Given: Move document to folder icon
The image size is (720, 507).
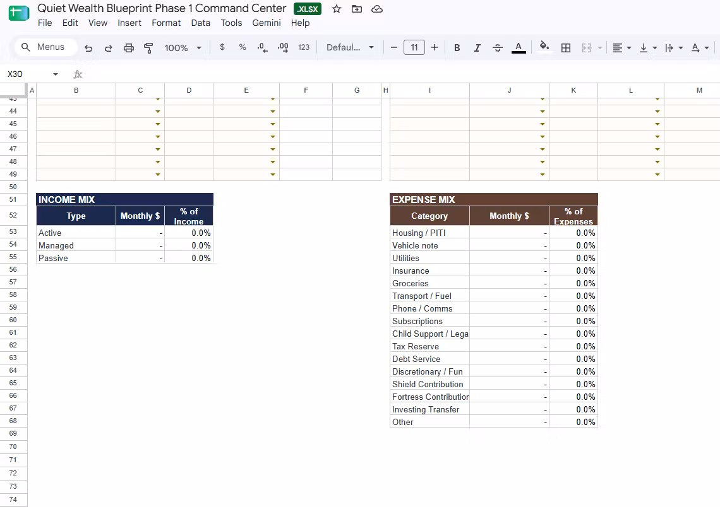Looking at the screenshot, I should pos(357,9).
